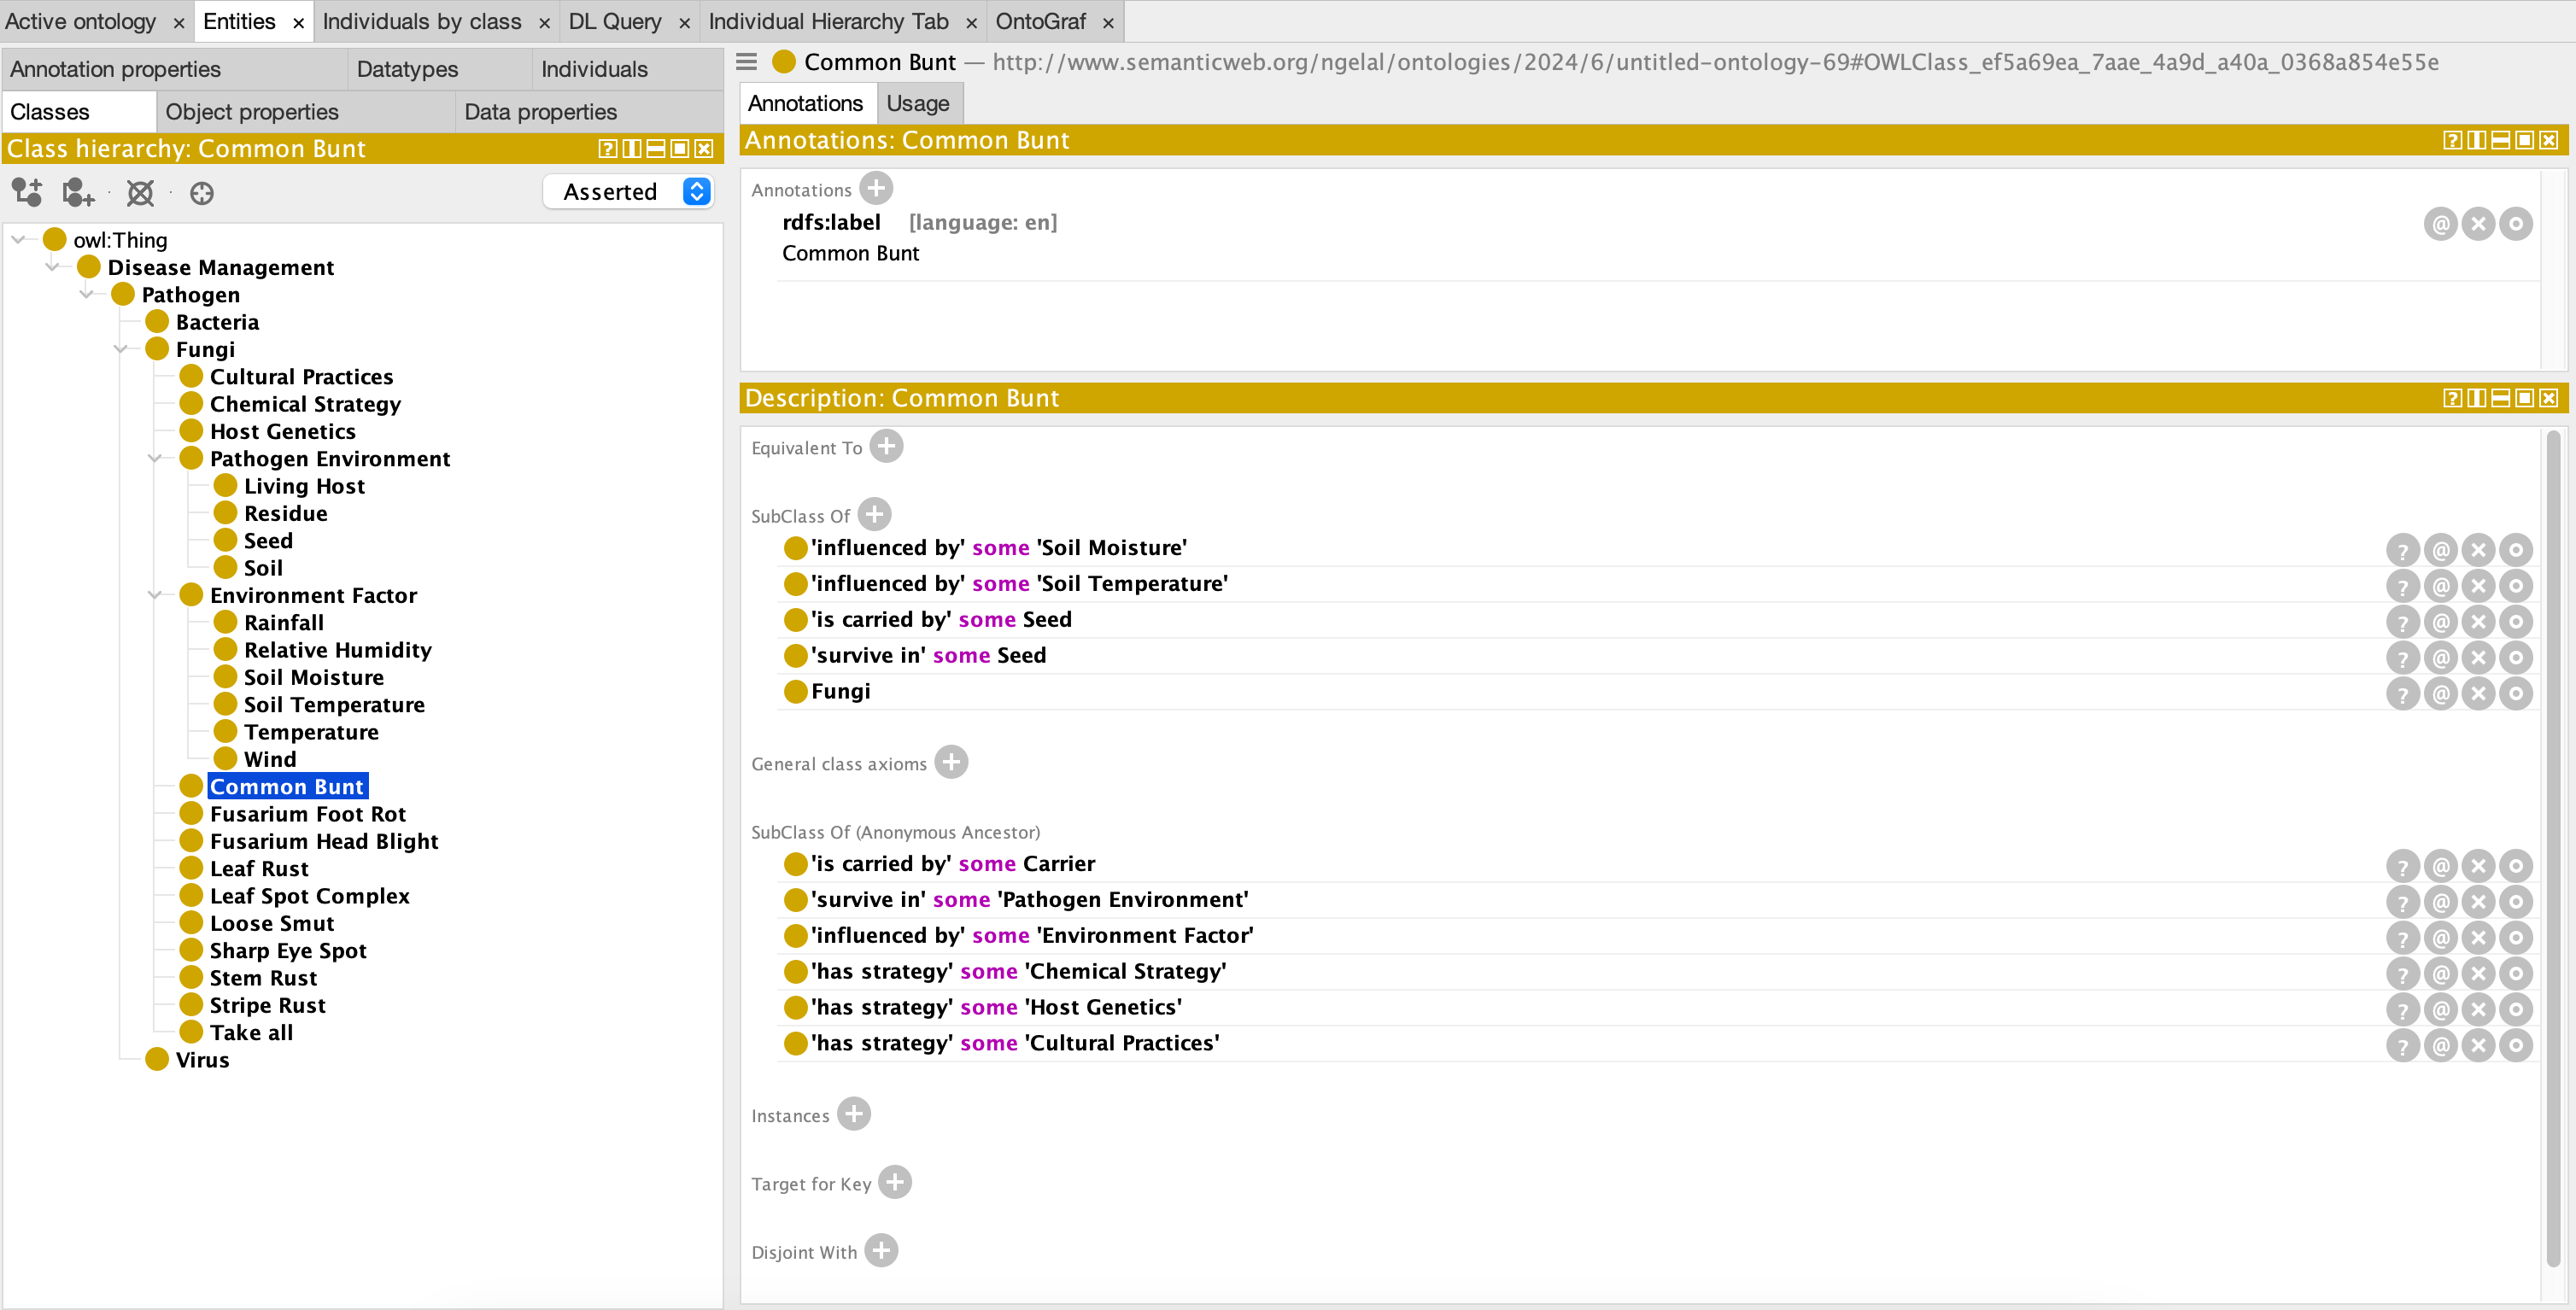2576x1310 pixels.
Task: Click the Delete selected class icon
Action: coord(140,192)
